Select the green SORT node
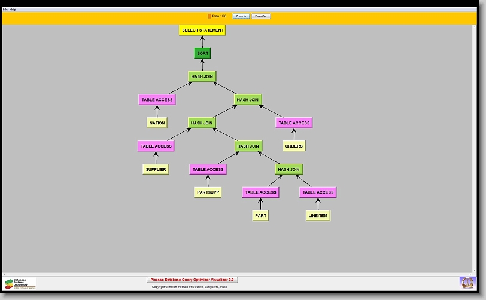 (x=203, y=53)
